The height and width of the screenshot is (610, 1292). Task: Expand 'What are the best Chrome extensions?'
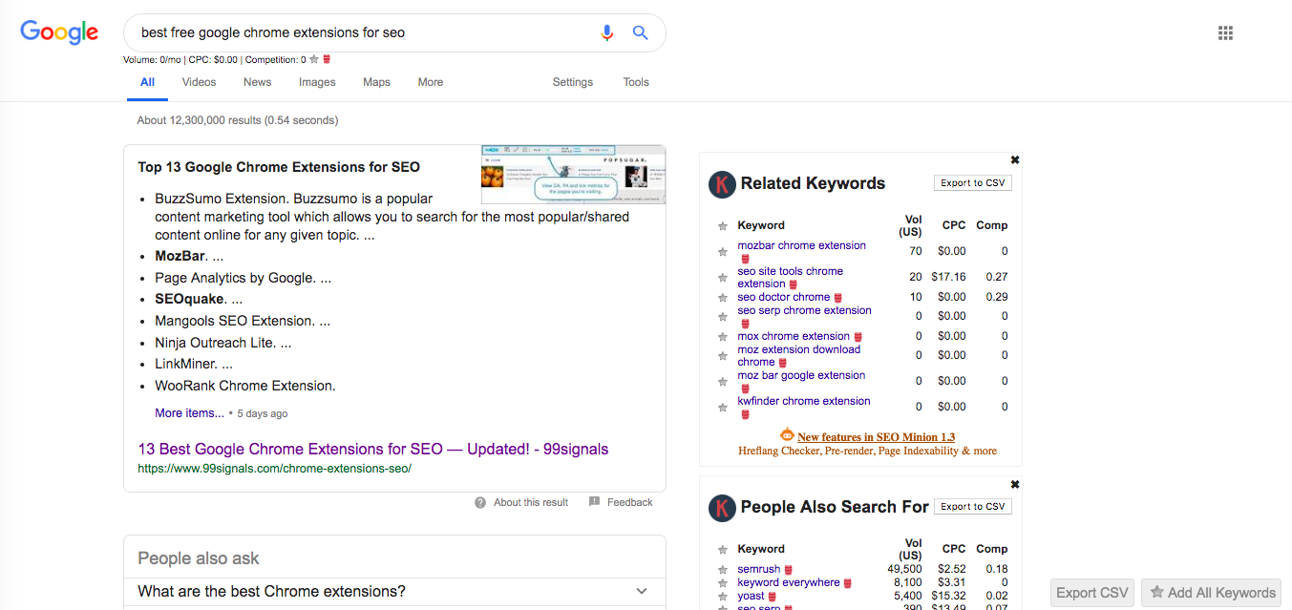point(394,592)
